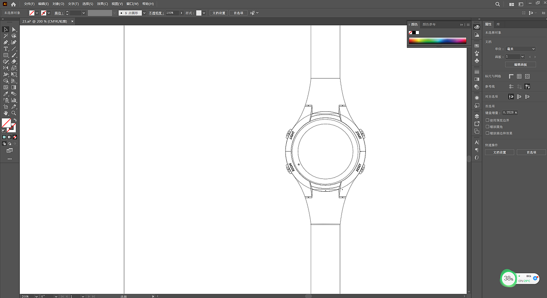Click the Home icon in menu bar
This screenshot has height=298, width=547.
coord(13,4)
